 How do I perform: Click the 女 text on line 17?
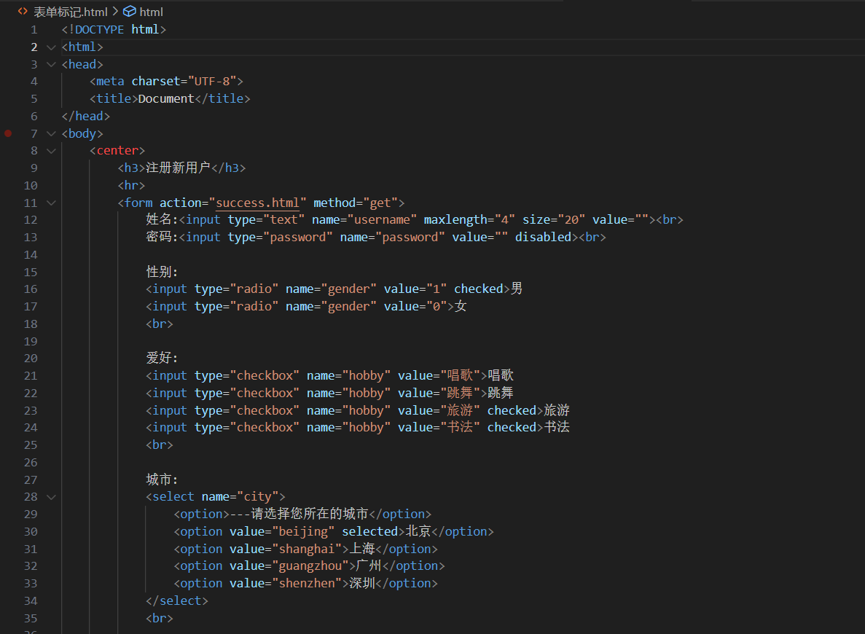pyautogui.click(x=461, y=306)
